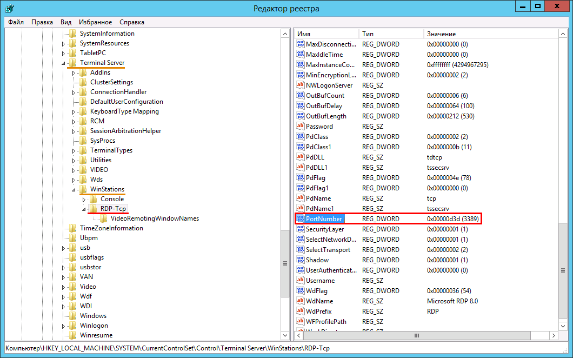This screenshot has width=573, height=358.
Task: Expand the Console key node
Action: pos(84,200)
